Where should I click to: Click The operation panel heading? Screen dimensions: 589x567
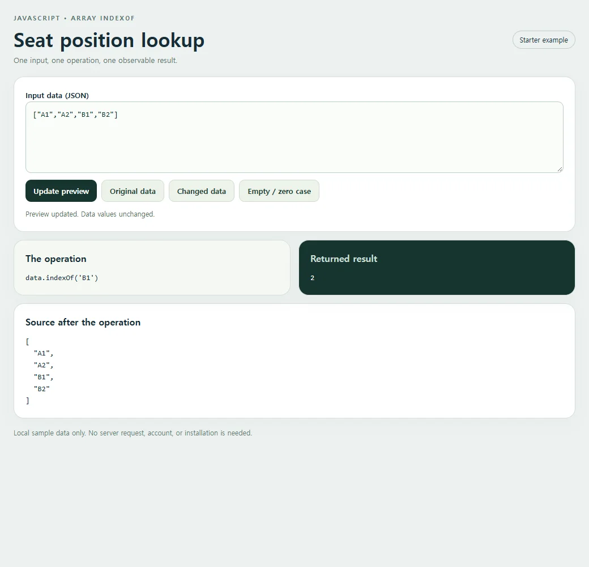tap(56, 259)
